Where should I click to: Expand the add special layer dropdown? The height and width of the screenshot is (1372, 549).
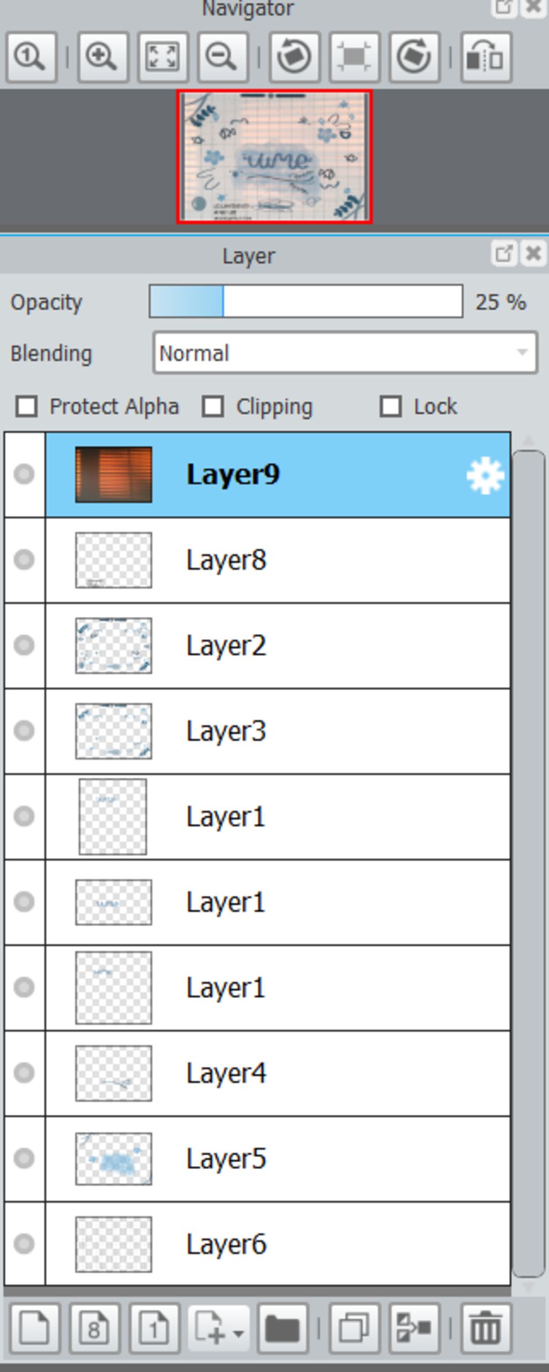(x=218, y=1328)
